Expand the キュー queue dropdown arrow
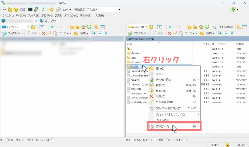 pyautogui.click(x=70, y=10)
